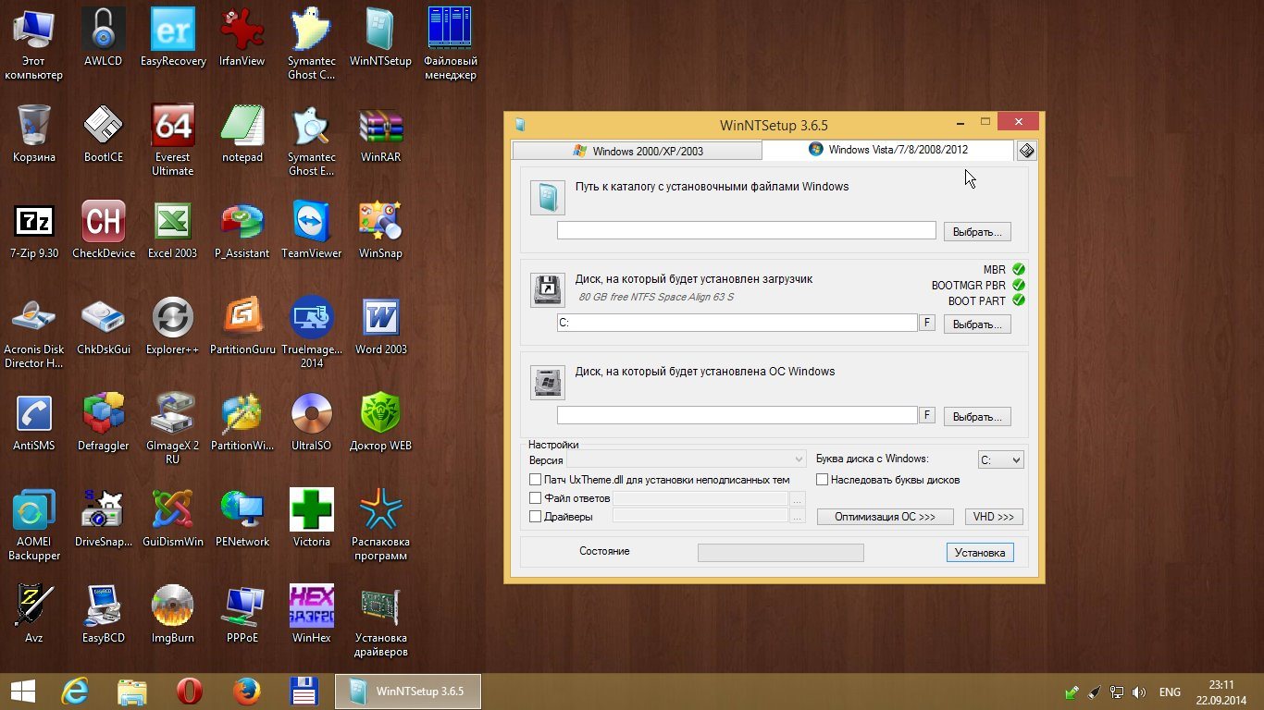
Task: Browse for the drivers folder
Action: (x=797, y=517)
